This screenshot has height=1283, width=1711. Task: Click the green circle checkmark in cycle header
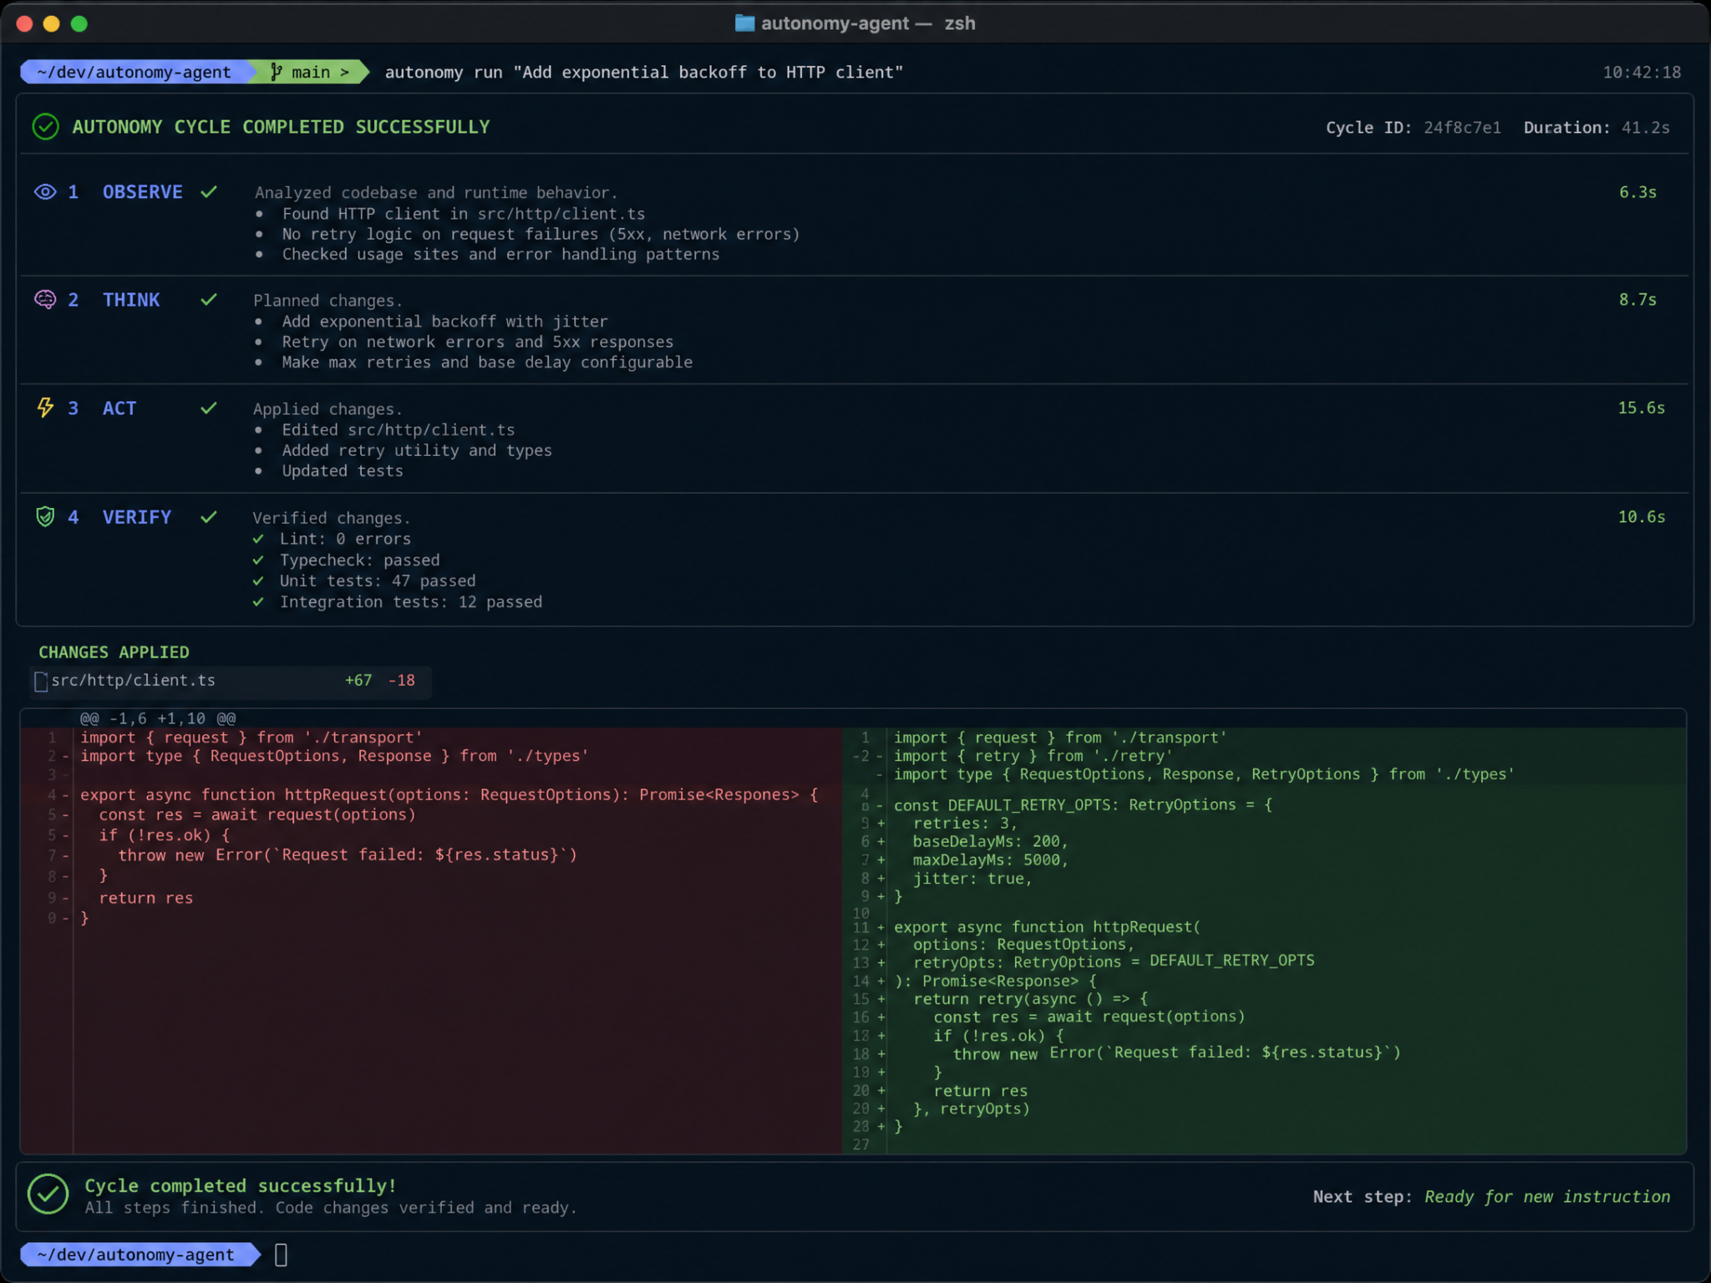click(45, 127)
